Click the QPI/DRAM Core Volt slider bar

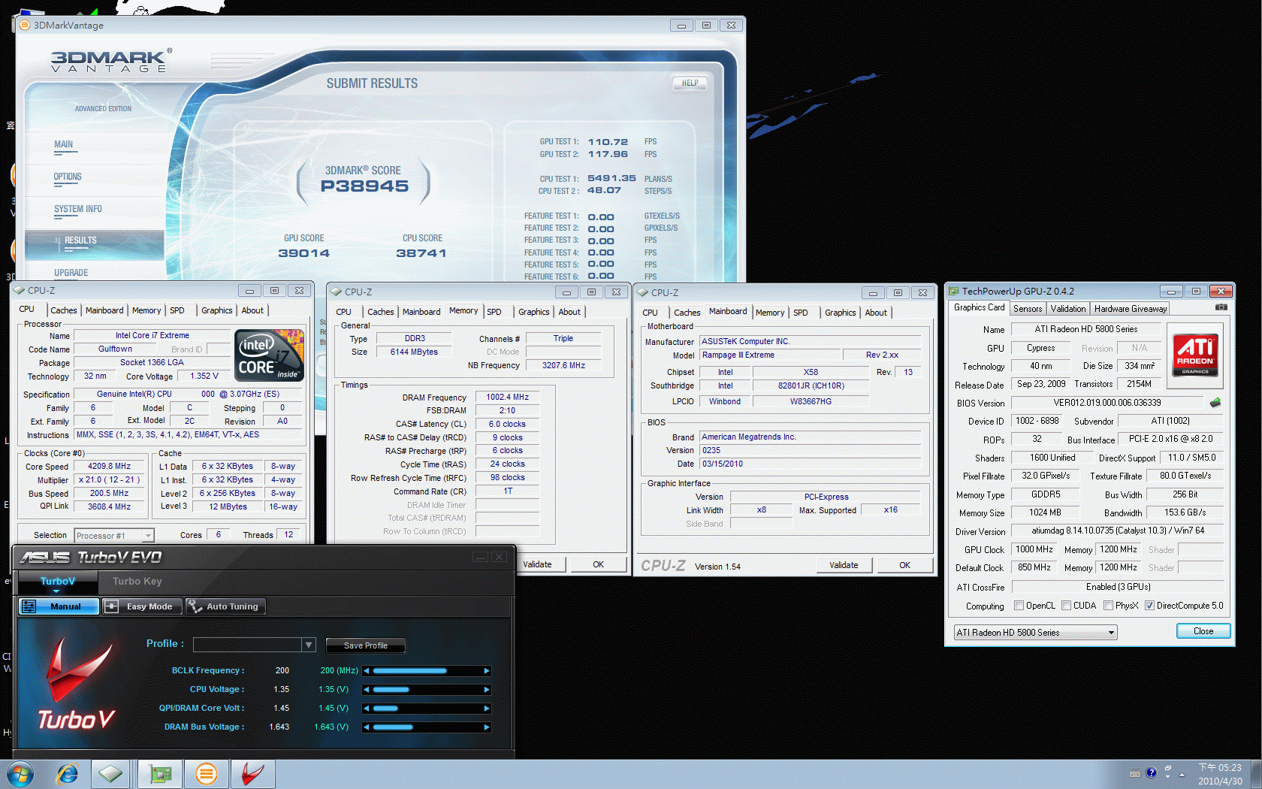click(427, 708)
